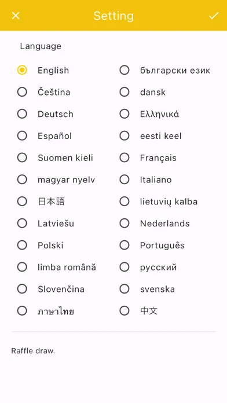The image size is (227, 403).
Task: Pick the Latviešu language option
Action: [22, 223]
